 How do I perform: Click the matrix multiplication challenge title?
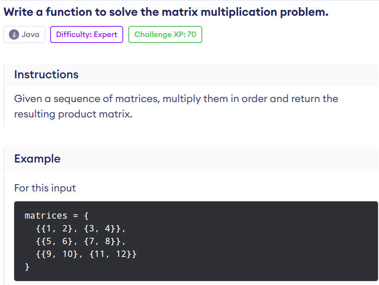click(x=166, y=12)
